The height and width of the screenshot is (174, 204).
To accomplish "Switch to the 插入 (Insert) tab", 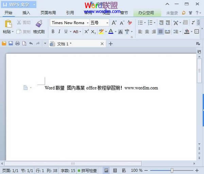I will 26,13.
